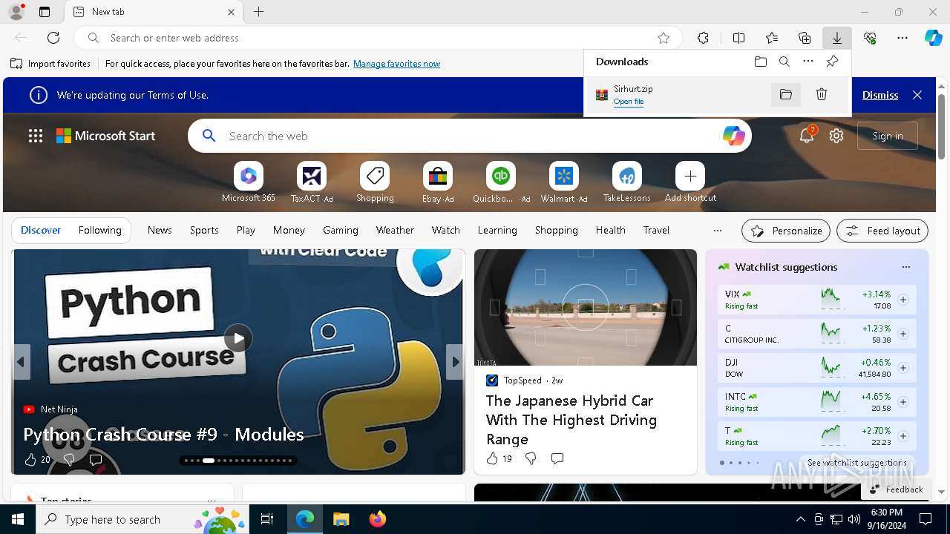Pin the Downloads panel
950x534 pixels.
832,62
